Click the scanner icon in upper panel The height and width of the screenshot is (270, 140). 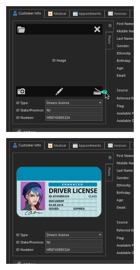[x=97, y=92]
